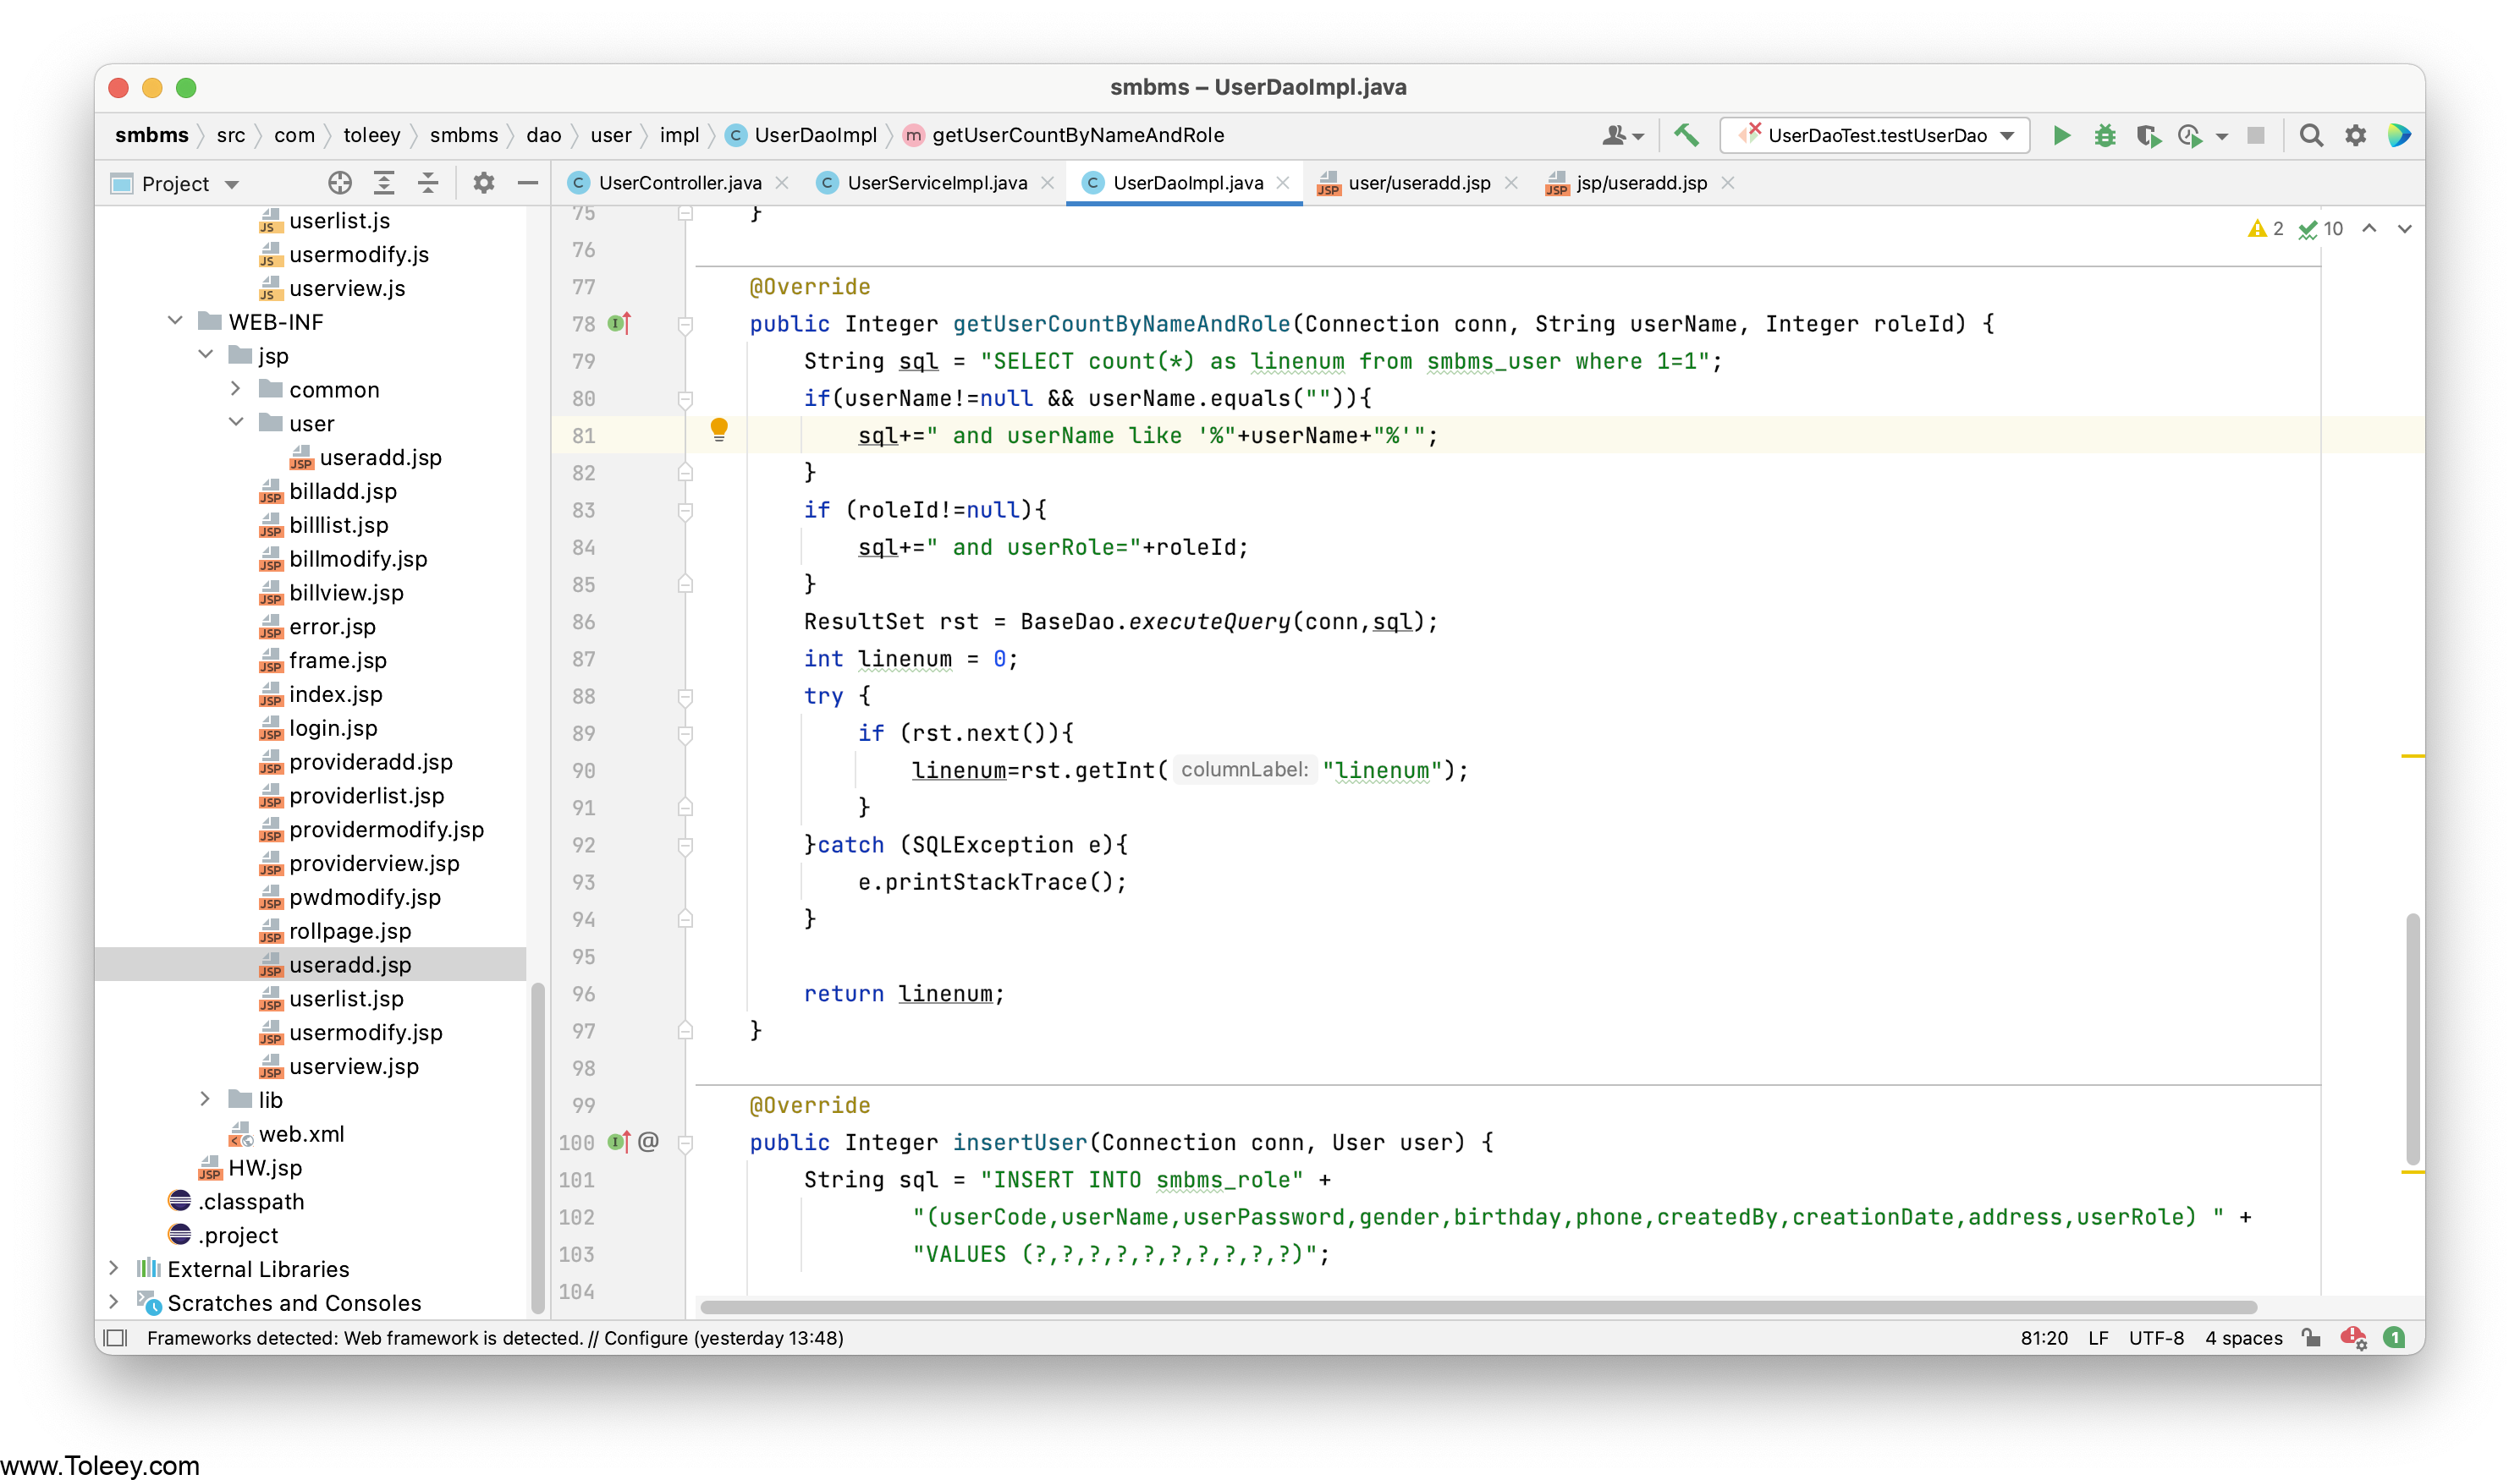Click the 4 spaces indent setting
The width and height of the screenshot is (2520, 1480).
tap(2243, 1337)
